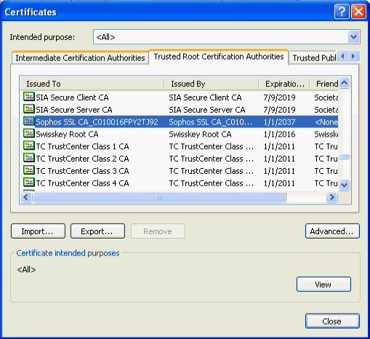Click the certificate icon for TC TrustCenter Class 4 CA
The height and width of the screenshot is (339, 370).
29,182
